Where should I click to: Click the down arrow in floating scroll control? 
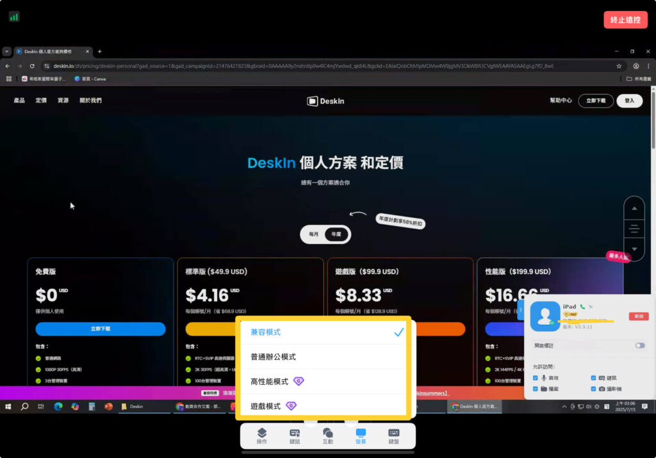[x=634, y=249]
